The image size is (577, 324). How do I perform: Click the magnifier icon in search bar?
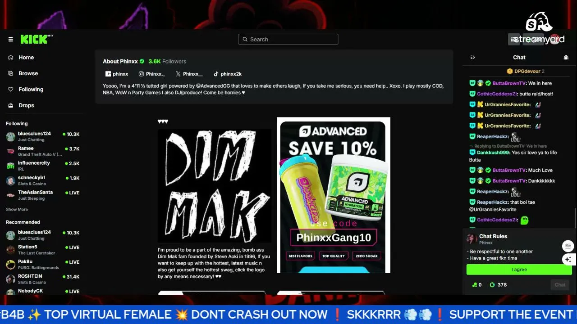click(x=245, y=39)
